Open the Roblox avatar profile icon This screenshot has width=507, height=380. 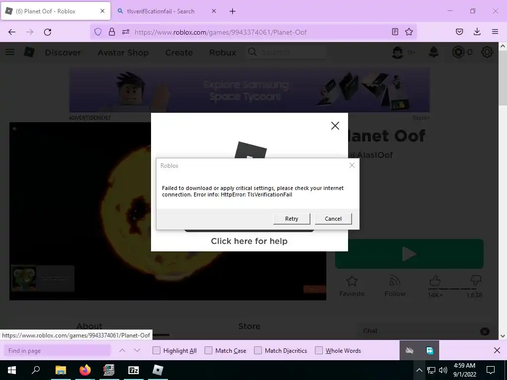click(x=398, y=52)
